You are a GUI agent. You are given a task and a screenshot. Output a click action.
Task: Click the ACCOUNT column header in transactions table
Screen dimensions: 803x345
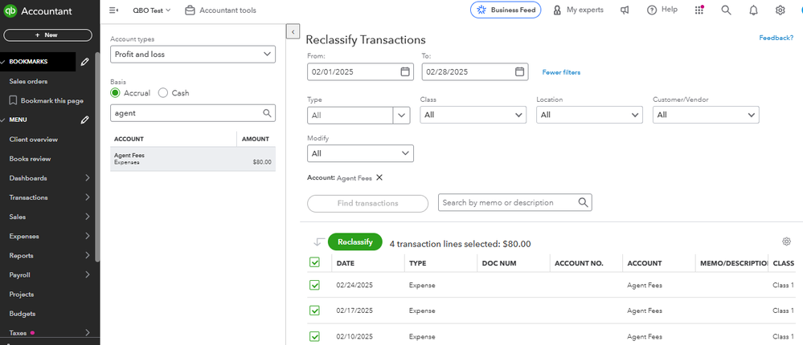pos(644,263)
